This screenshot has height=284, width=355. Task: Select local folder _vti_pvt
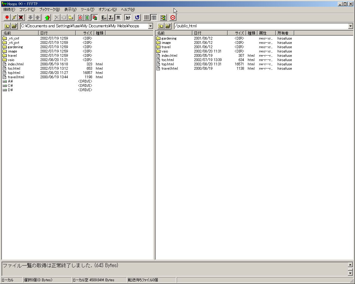[14, 43]
